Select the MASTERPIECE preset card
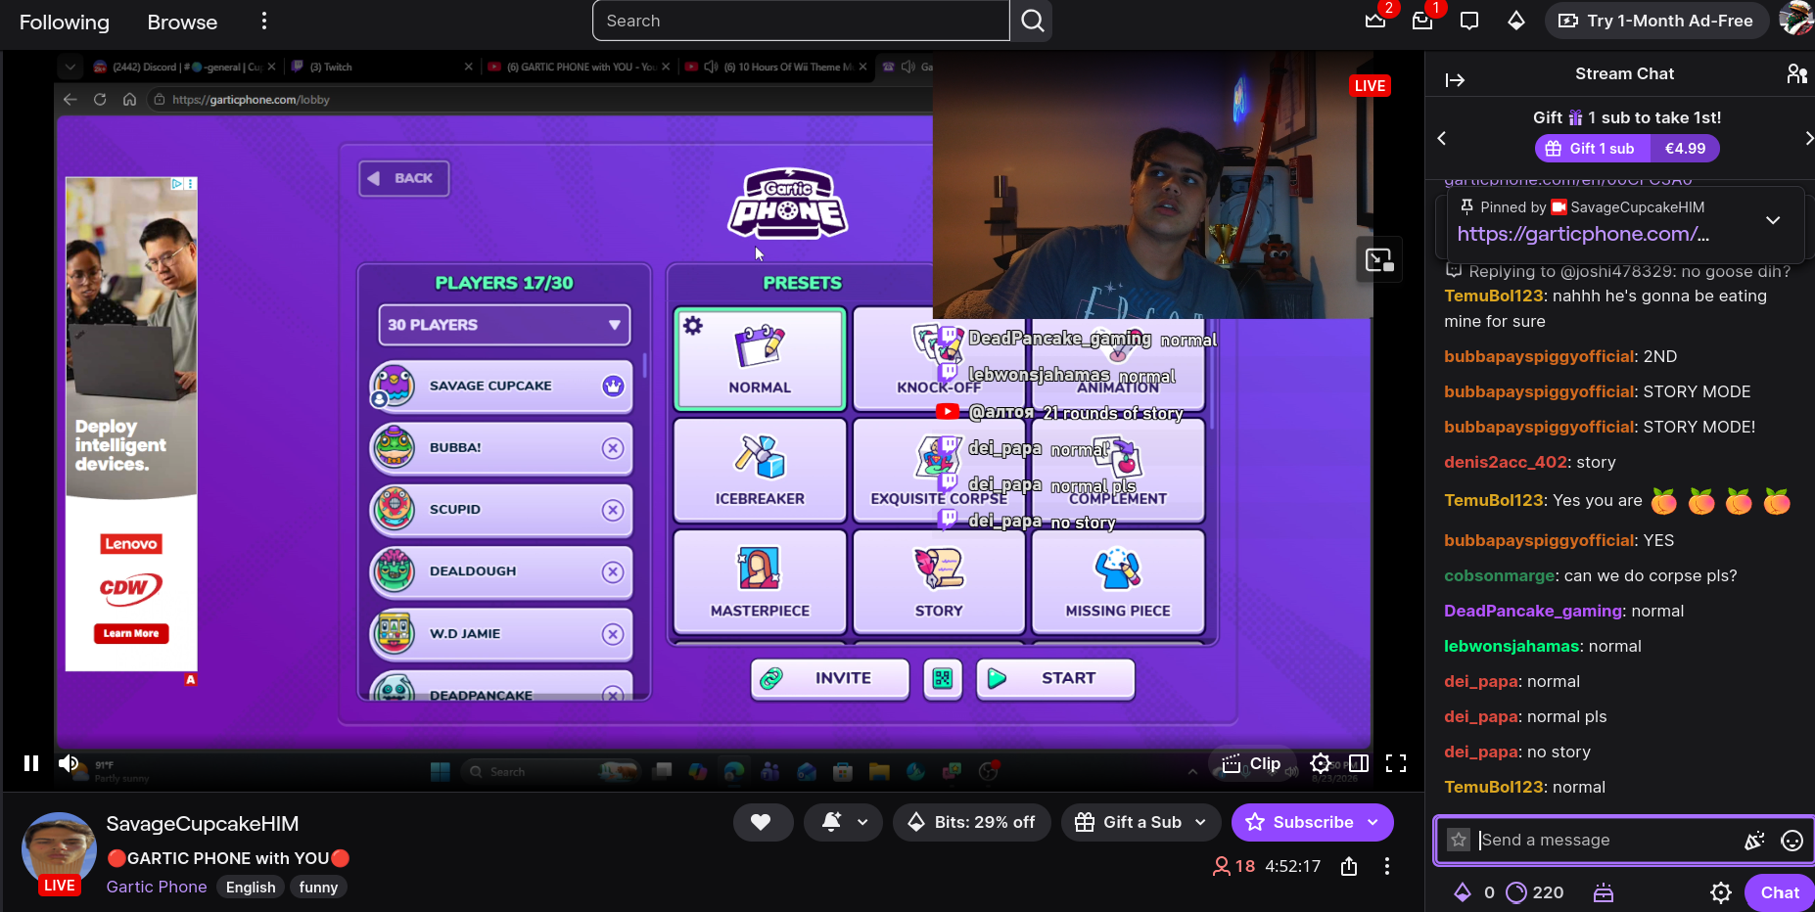Viewport: 1815px width, 912px height. tap(760, 581)
